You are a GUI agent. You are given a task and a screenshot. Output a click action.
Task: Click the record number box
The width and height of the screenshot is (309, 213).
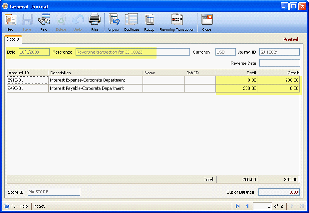point(262,206)
